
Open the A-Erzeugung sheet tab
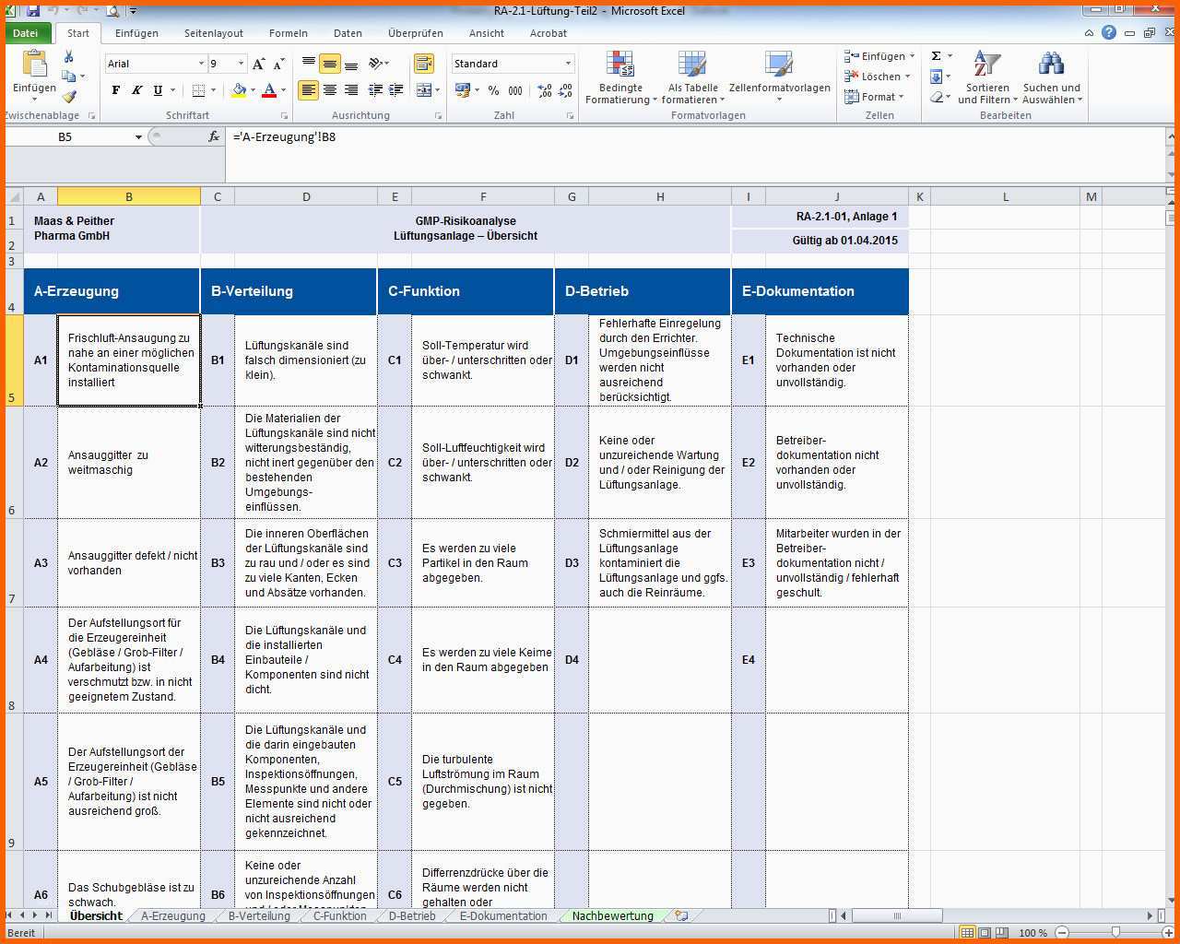pyautogui.click(x=173, y=915)
